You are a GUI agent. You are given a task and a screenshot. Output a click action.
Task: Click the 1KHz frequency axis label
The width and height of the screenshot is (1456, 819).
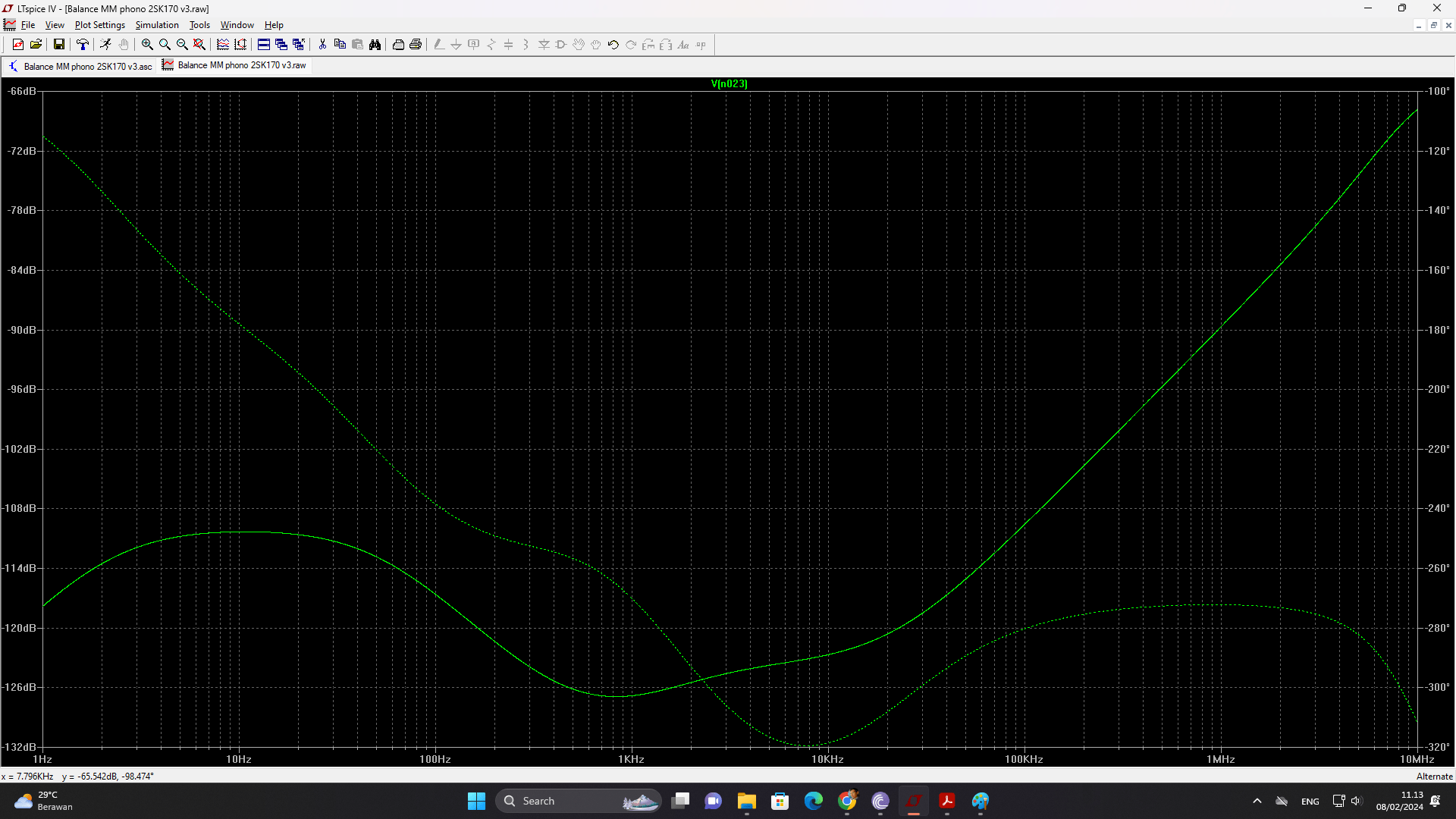coord(631,759)
